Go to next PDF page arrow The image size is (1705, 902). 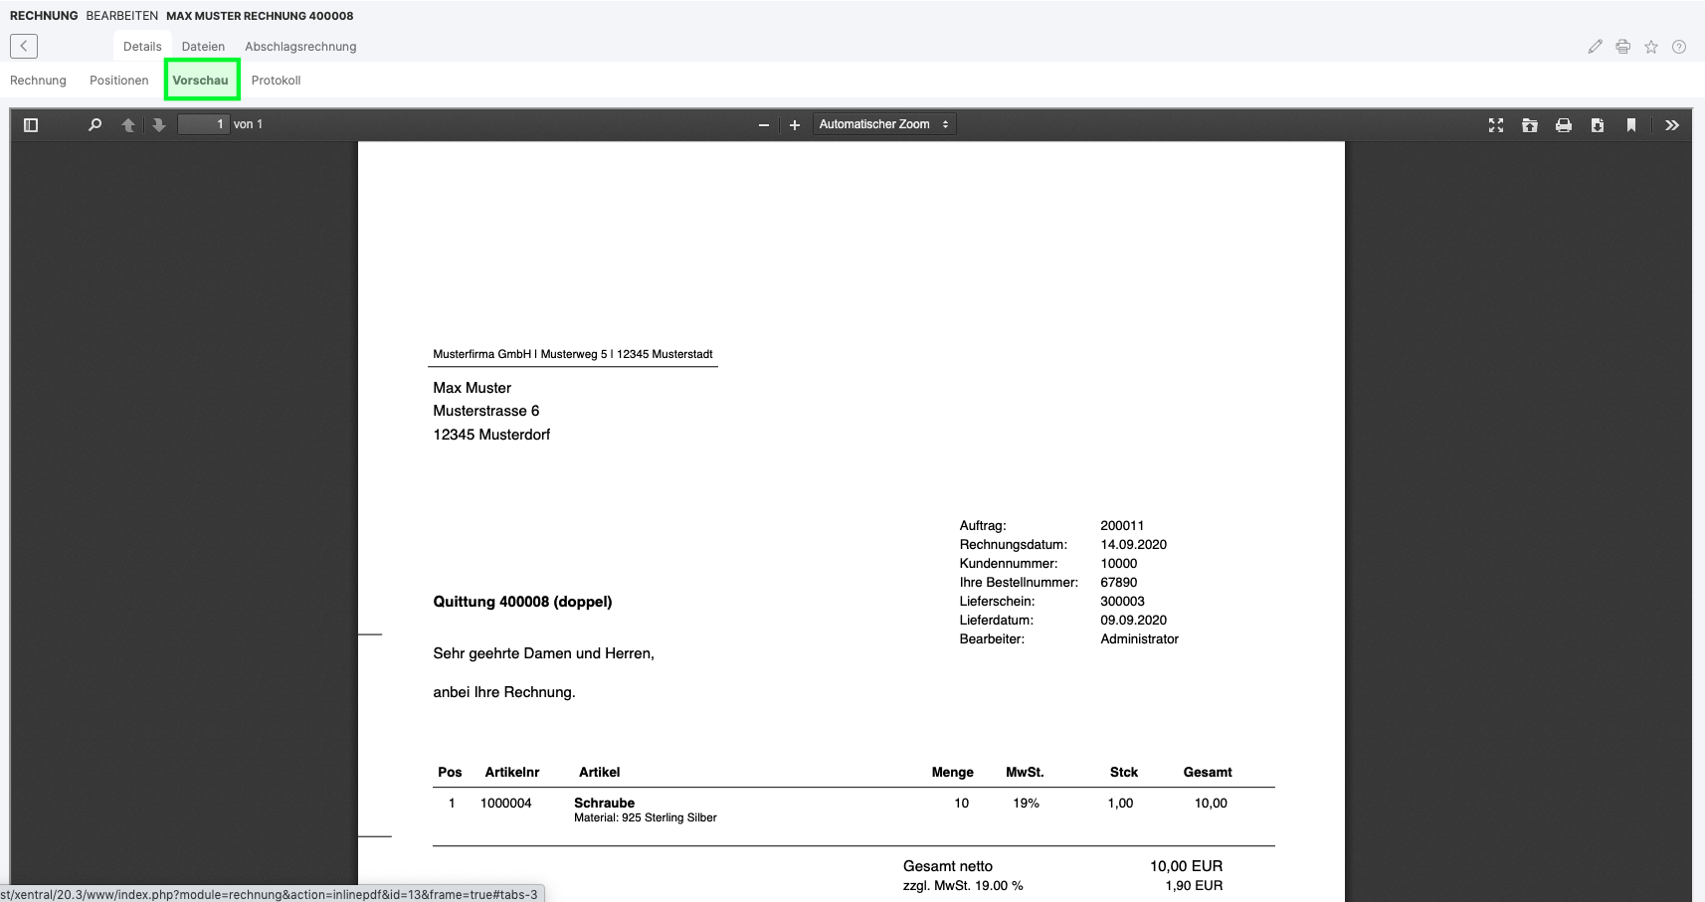159,125
